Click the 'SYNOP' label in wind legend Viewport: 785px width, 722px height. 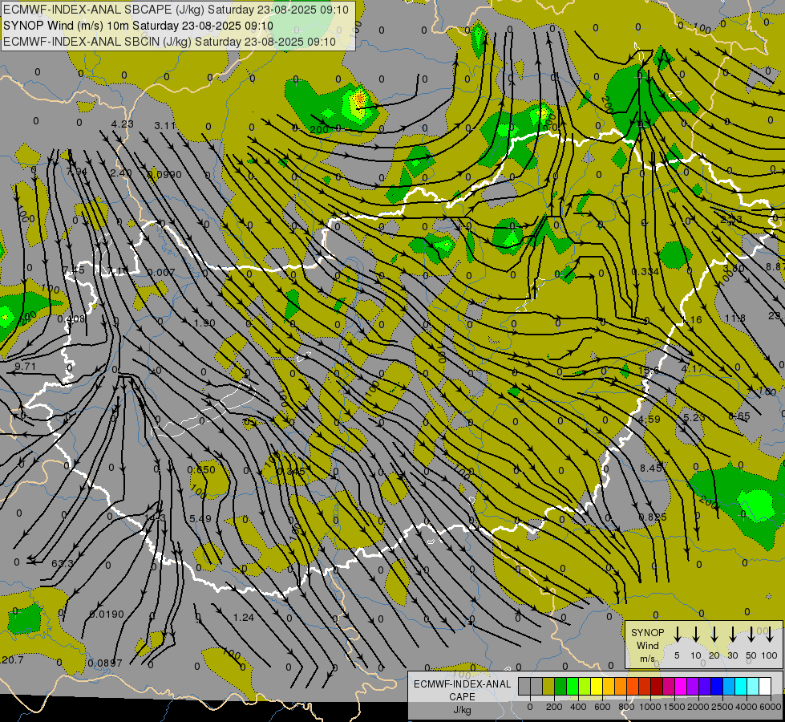click(647, 633)
